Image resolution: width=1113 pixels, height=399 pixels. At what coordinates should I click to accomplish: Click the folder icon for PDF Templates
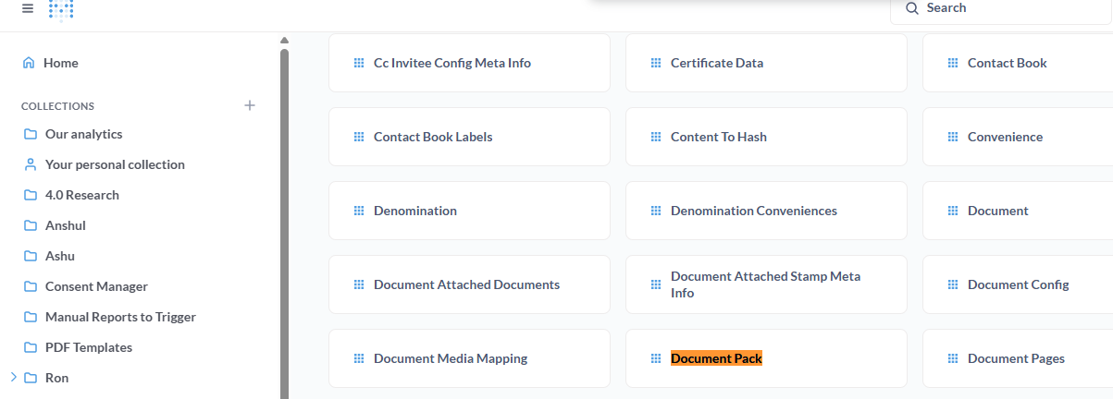click(x=30, y=347)
